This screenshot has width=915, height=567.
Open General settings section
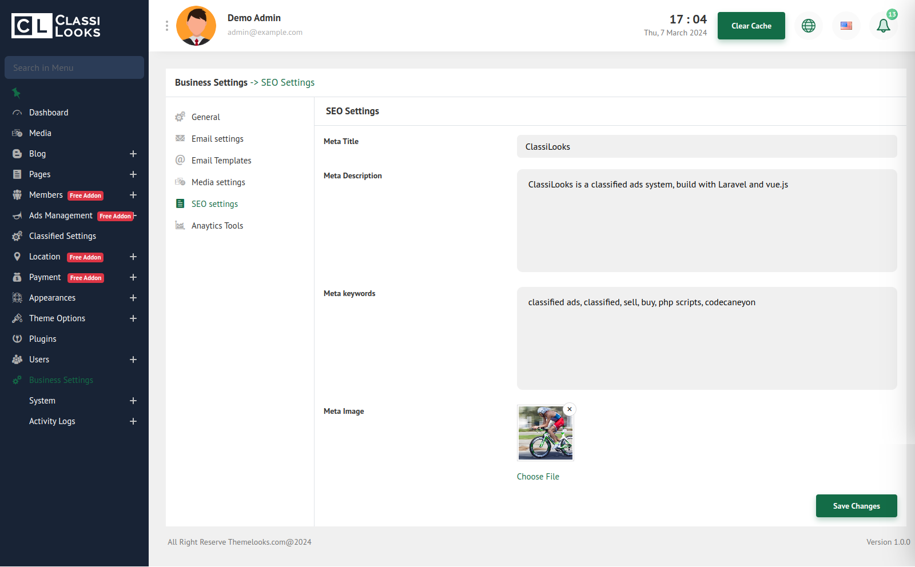click(205, 117)
